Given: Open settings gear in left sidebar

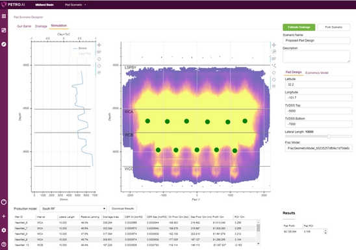Looking at the screenshot, I should click(x=4, y=230).
